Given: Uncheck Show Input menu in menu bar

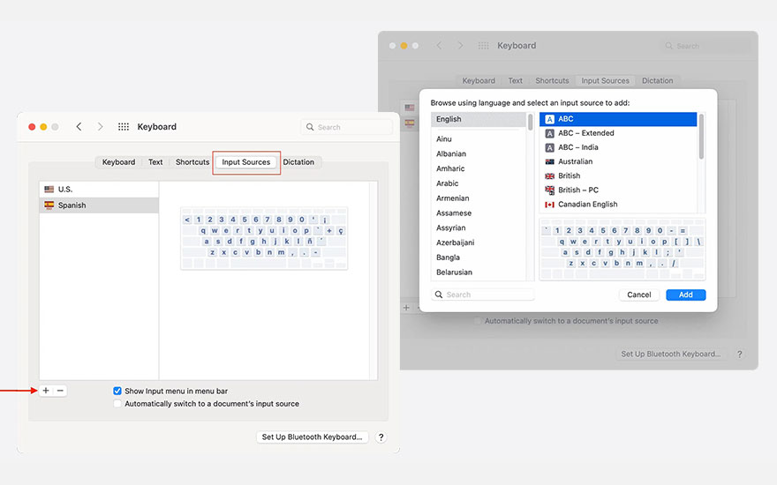Looking at the screenshot, I should tap(117, 391).
